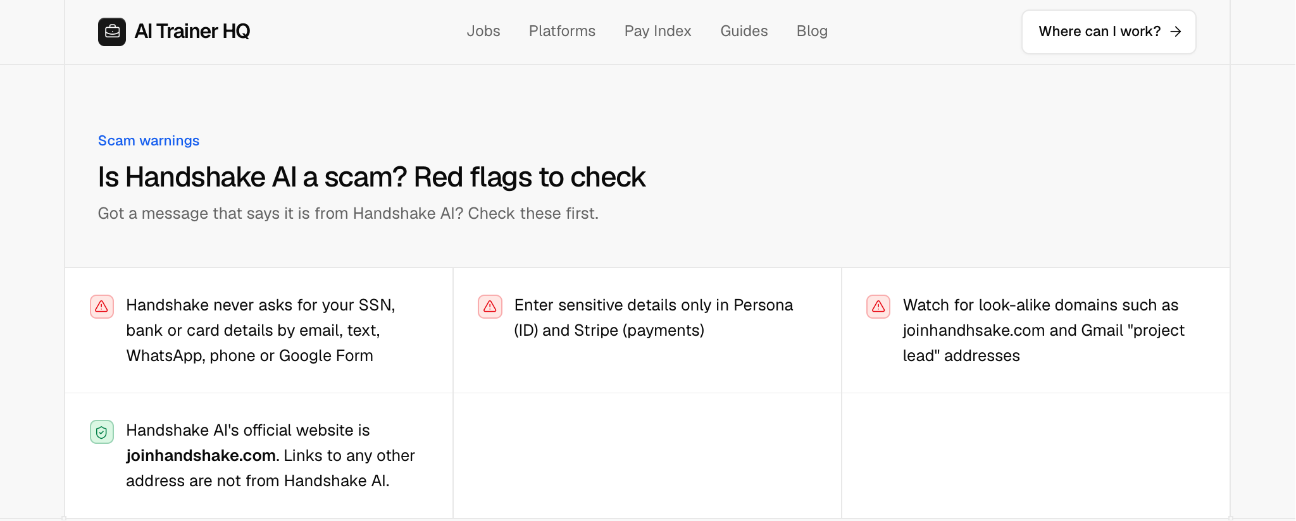Click the green shield icon beside official website
This screenshot has width=1296, height=521.
pyautogui.click(x=102, y=432)
